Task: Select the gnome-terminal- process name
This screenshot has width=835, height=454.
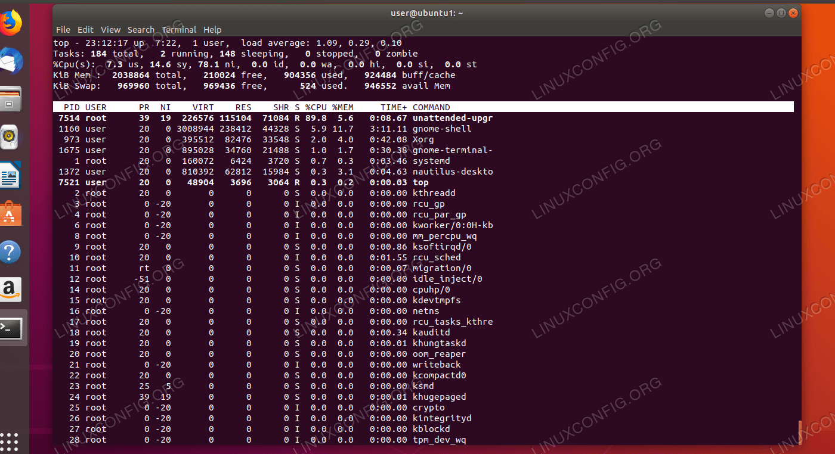Action: tap(453, 150)
